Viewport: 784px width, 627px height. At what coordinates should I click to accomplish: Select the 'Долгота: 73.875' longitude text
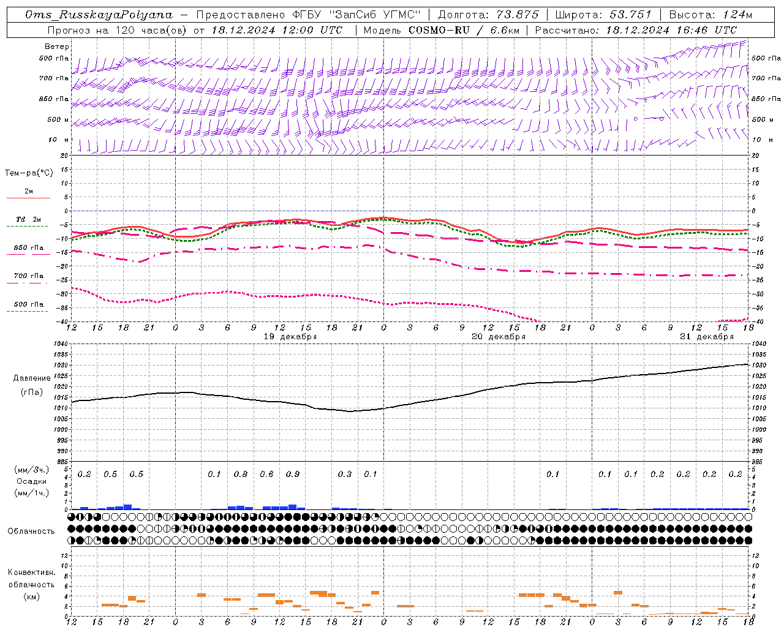pos(489,15)
